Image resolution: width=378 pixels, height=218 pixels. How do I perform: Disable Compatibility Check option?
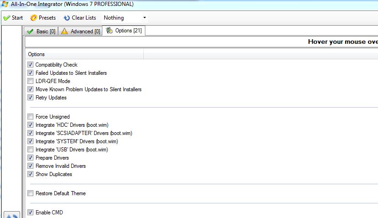point(30,65)
